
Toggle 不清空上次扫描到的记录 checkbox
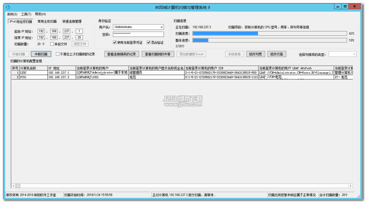click(58, 54)
